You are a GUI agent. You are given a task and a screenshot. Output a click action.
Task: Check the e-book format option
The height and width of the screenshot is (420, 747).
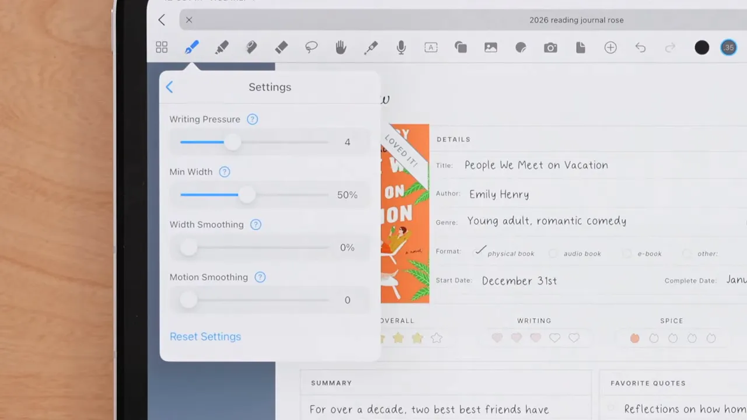[x=627, y=254]
